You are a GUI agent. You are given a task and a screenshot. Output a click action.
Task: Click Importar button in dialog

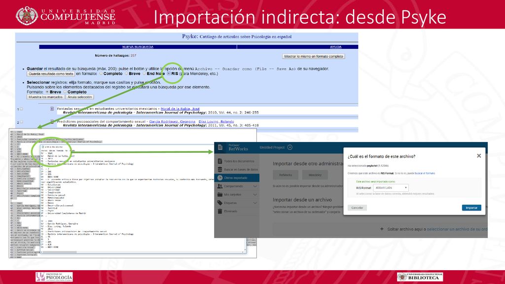pyautogui.click(x=471, y=208)
